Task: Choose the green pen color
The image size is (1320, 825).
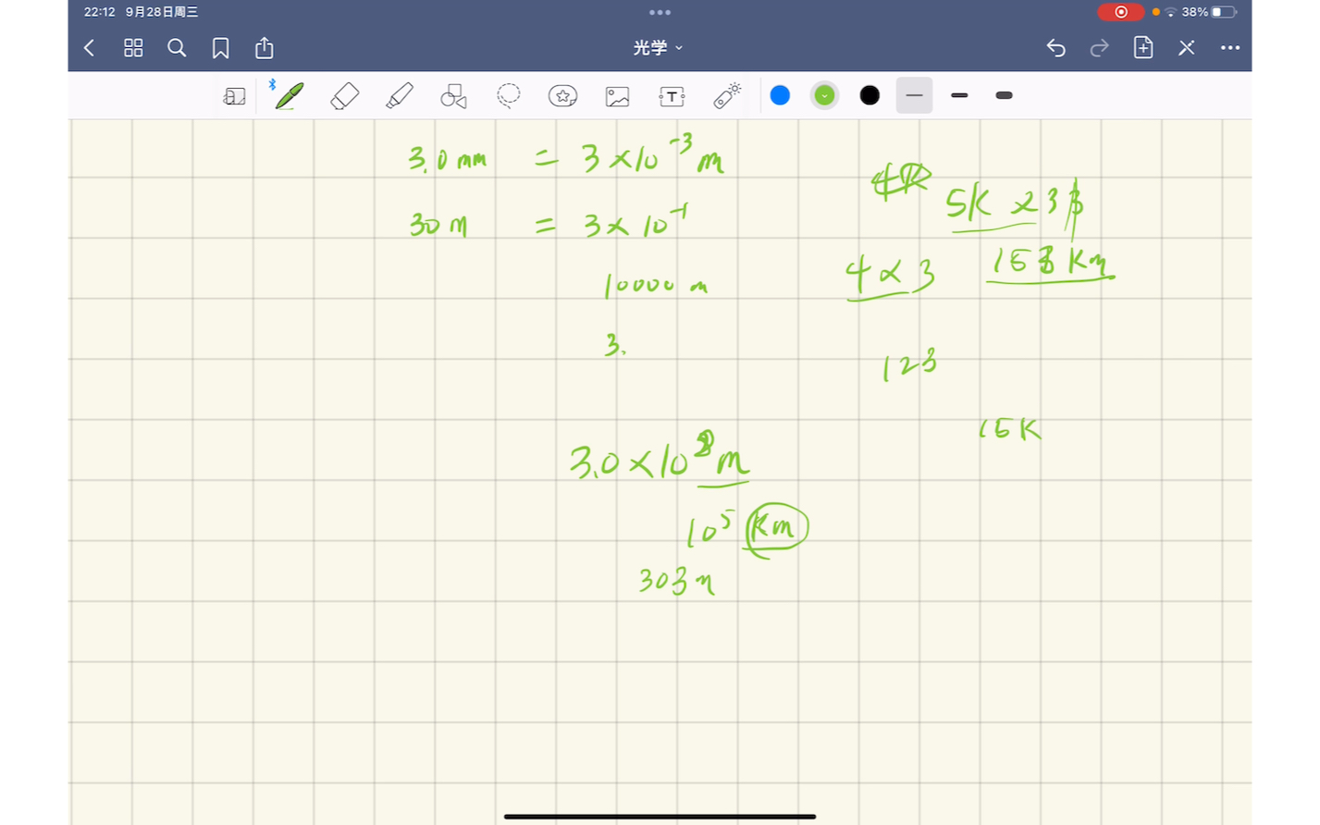Action: [x=824, y=95]
